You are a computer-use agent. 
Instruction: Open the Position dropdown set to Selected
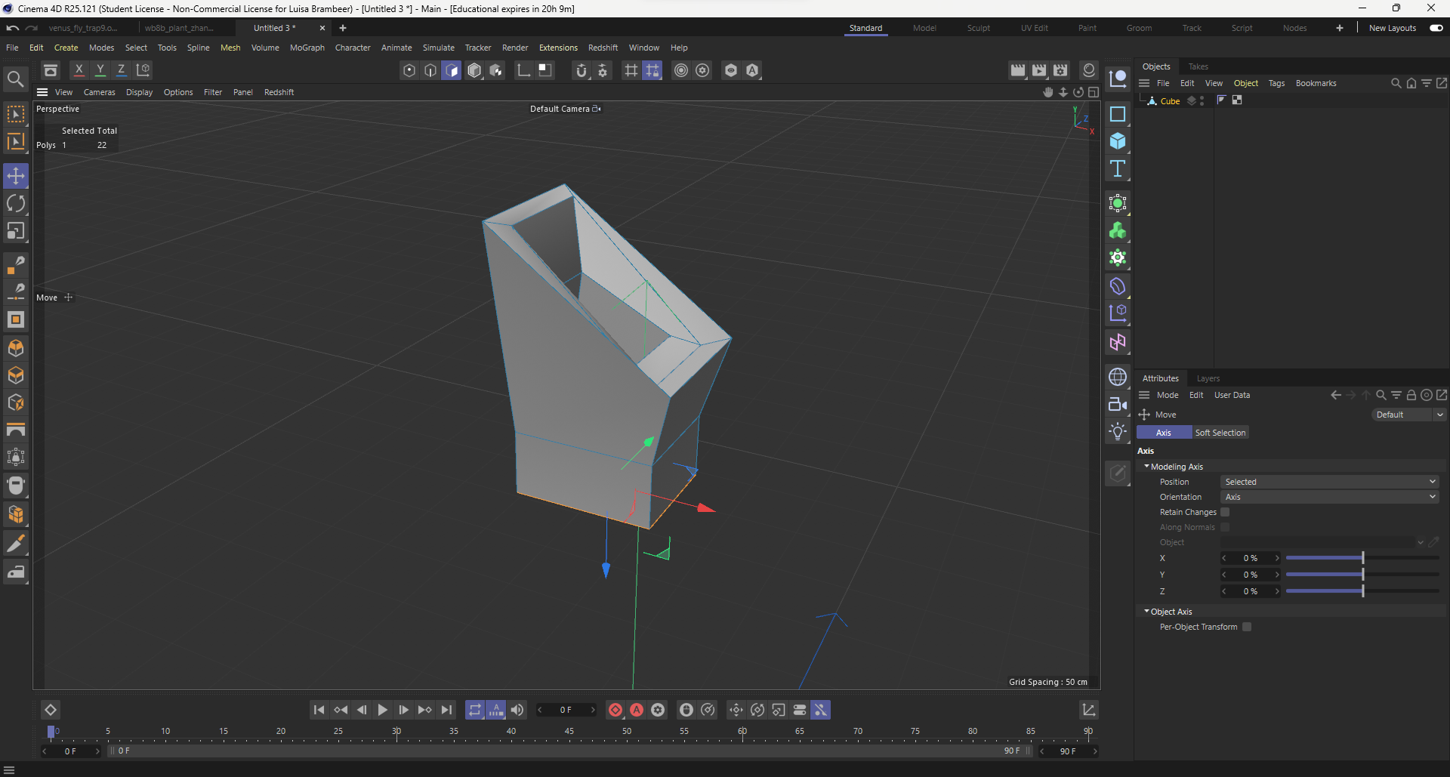[1329, 482]
